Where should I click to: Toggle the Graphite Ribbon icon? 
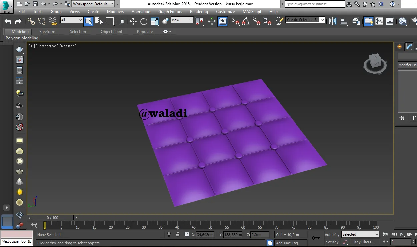coord(368,21)
